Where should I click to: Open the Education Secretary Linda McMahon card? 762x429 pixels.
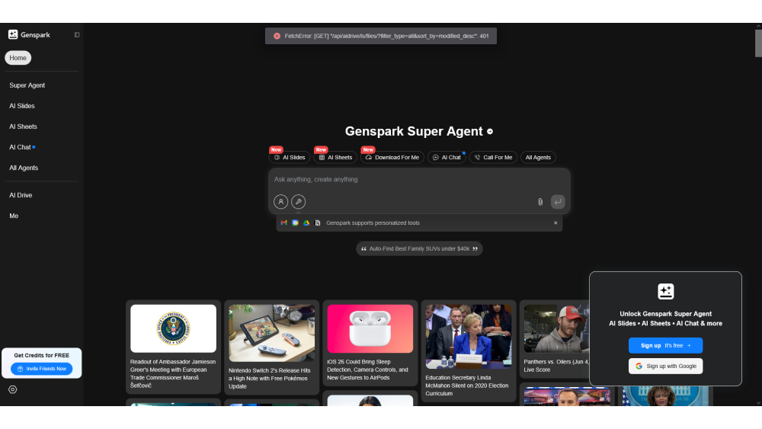tap(469, 351)
